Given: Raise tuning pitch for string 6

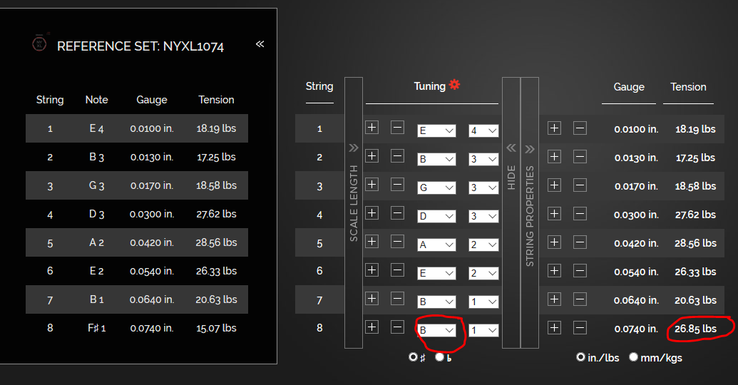Looking at the screenshot, I should tap(371, 269).
